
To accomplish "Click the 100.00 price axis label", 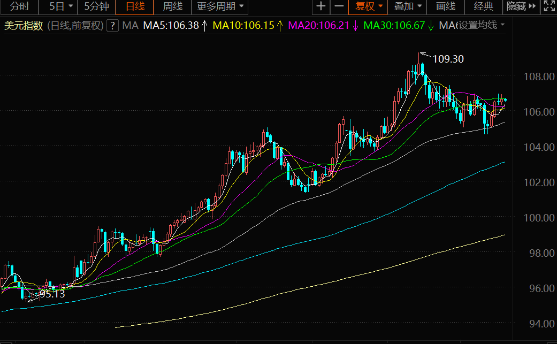I will [x=539, y=218].
